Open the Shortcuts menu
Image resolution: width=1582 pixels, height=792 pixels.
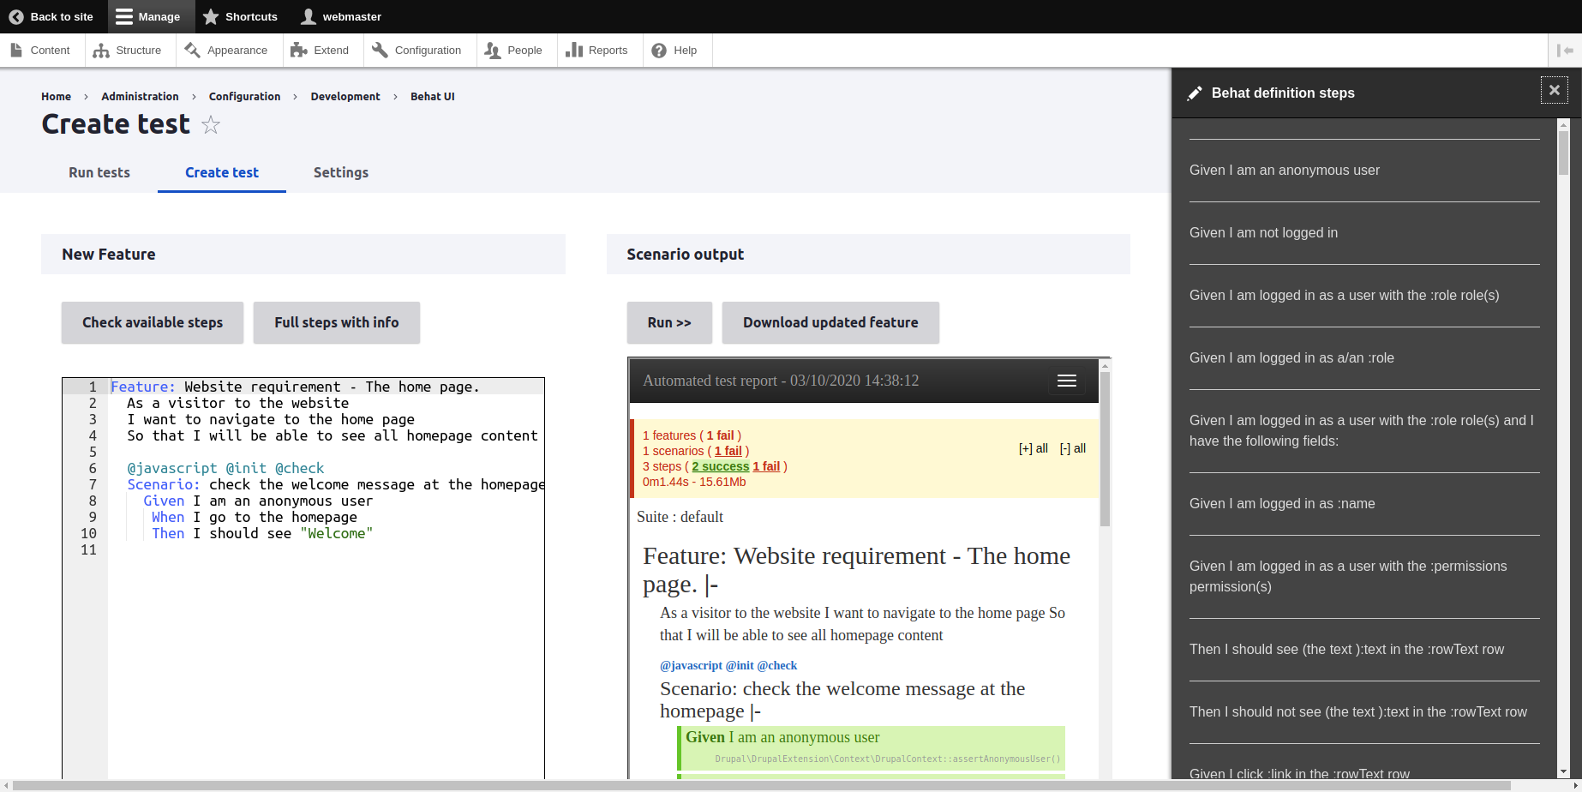[x=240, y=16]
